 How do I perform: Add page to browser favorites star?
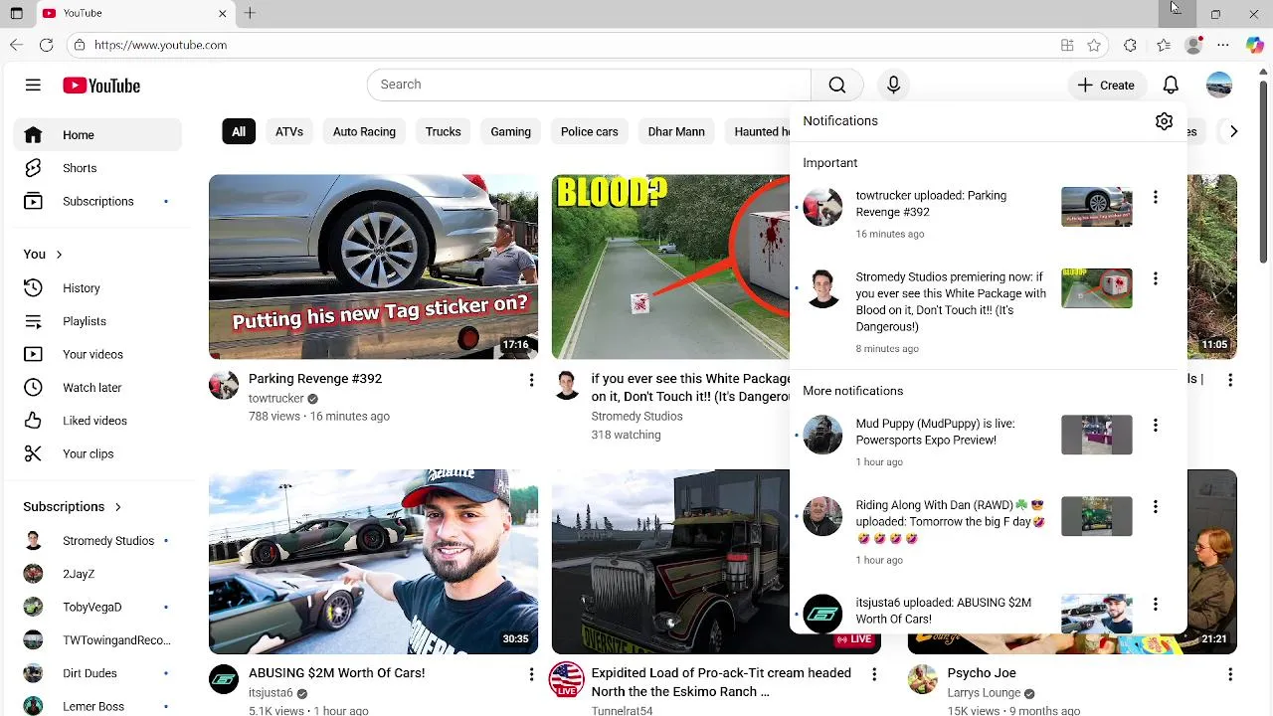[1094, 45]
